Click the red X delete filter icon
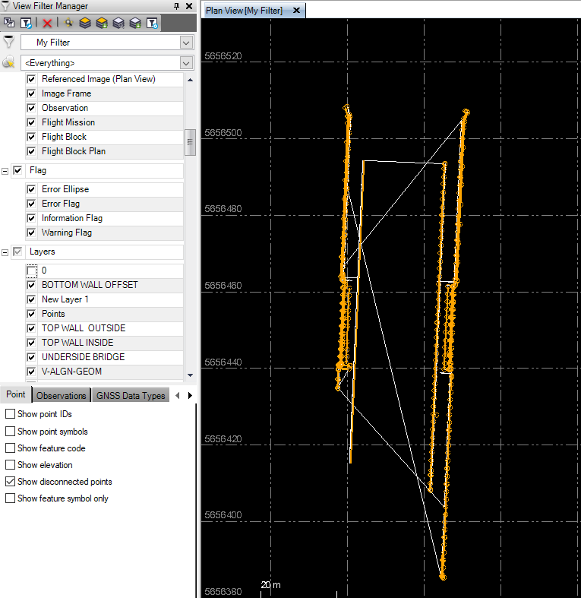 click(x=47, y=24)
